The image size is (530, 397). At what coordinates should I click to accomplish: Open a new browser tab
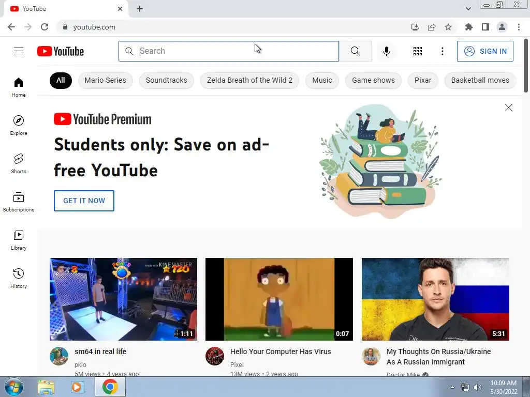tap(140, 9)
